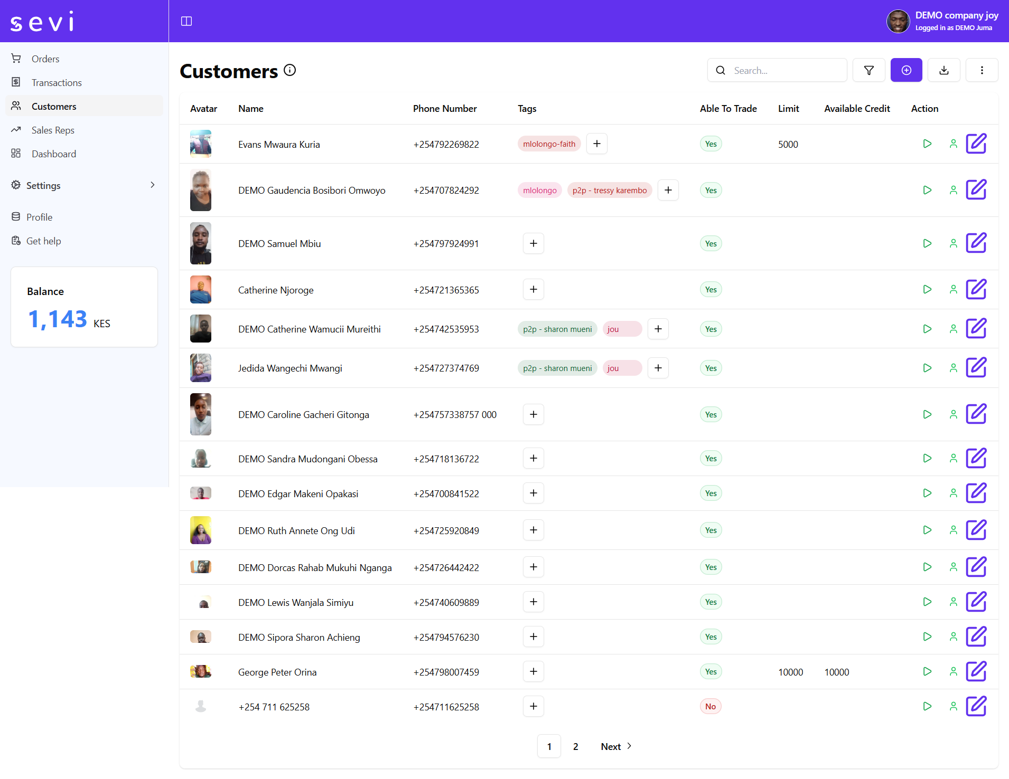Click the Customers icon in the sidebar
This screenshot has width=1009, height=779.
click(16, 106)
